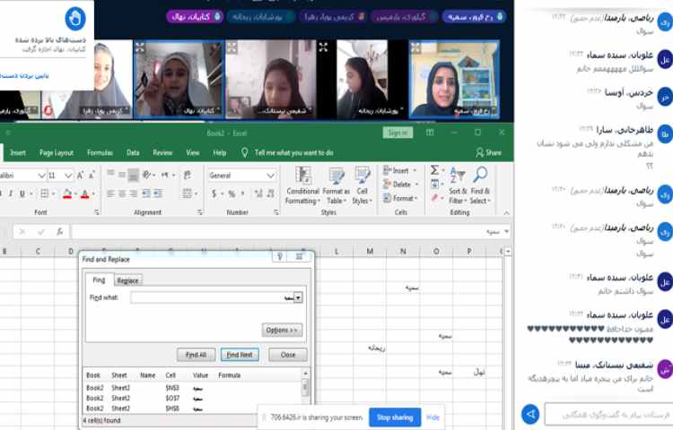Image resolution: width=673 pixels, height=430 pixels.
Task: Click the font color red A swatch
Action: point(84,193)
